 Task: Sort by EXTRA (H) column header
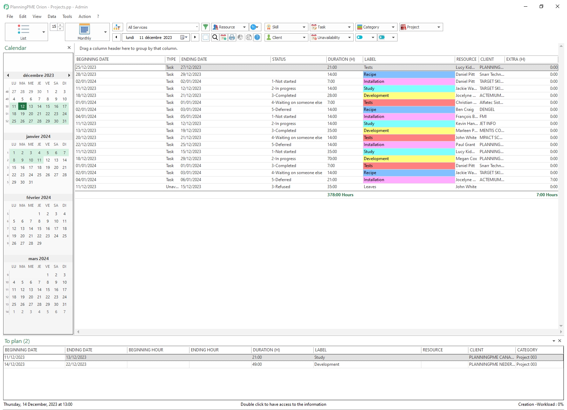point(531,59)
